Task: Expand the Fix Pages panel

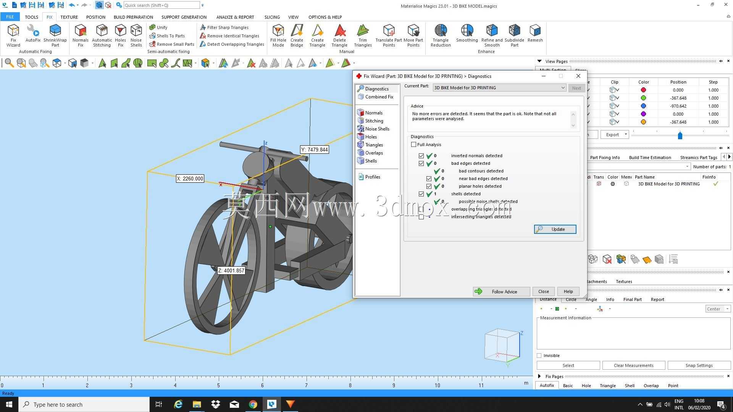Action: point(539,376)
